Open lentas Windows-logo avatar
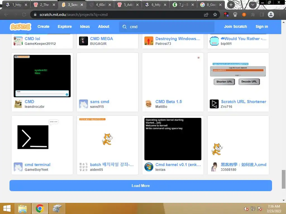This screenshot has width=286, height=214. click(149, 167)
